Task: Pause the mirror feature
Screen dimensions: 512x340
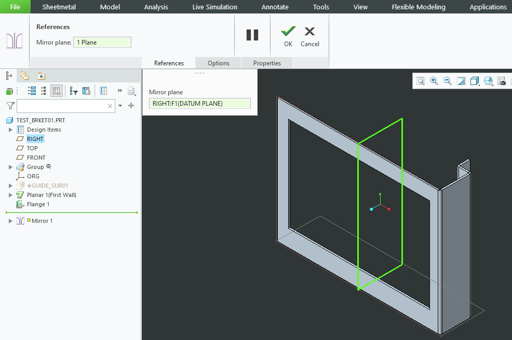Action: click(252, 35)
